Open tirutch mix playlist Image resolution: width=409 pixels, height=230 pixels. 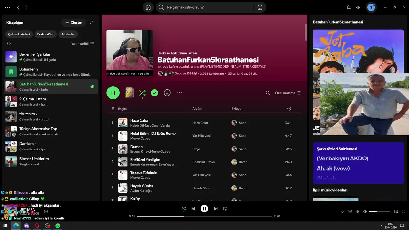coord(51,117)
